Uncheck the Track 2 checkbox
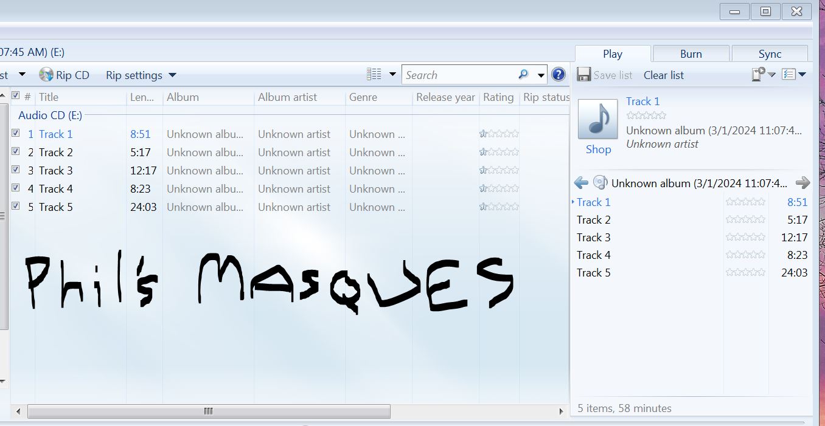Screen dimensions: 825x426 point(16,151)
